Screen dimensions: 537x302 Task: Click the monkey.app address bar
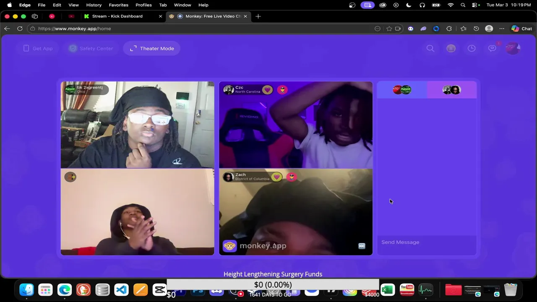(201, 29)
